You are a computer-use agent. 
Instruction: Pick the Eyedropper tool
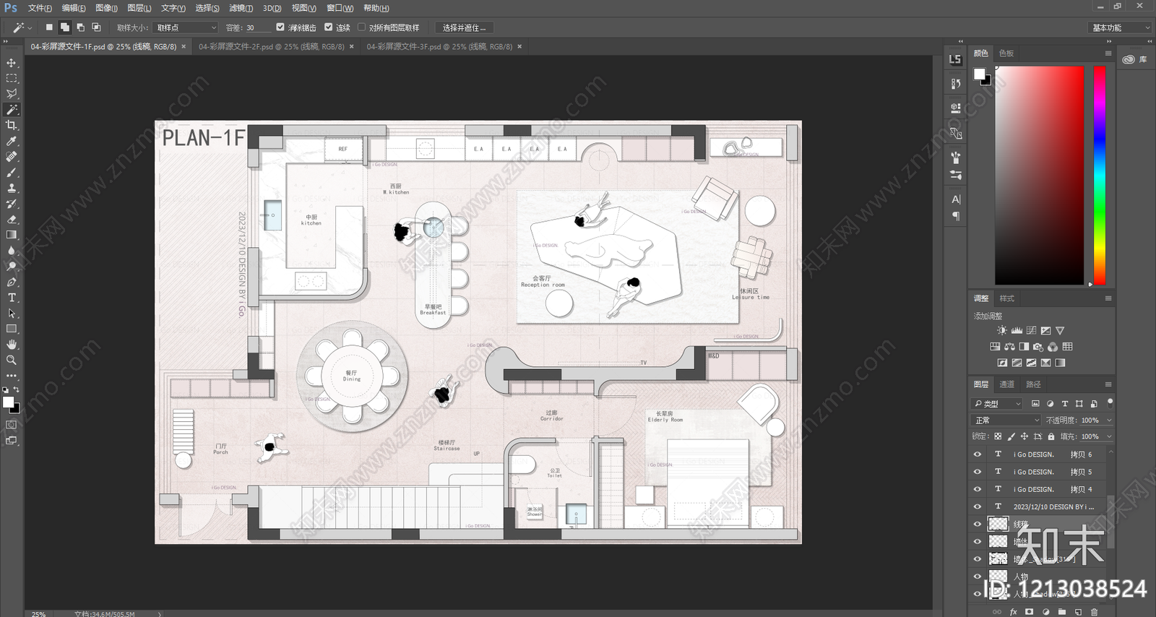click(x=12, y=141)
